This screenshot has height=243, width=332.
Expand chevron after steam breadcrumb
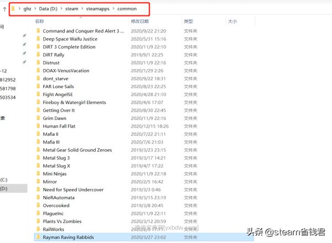pos(82,9)
